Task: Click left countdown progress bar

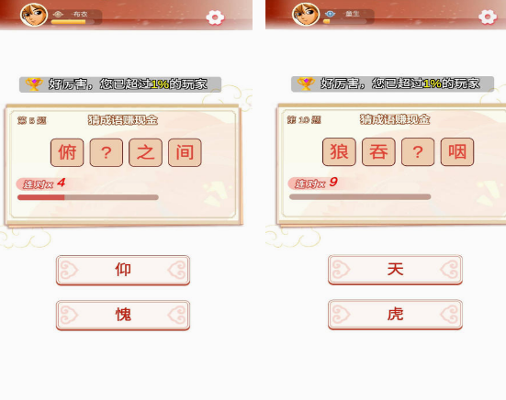Action: point(88,197)
